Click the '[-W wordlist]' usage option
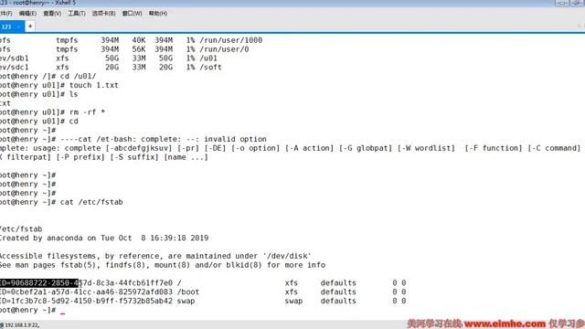Image resolution: width=585 pixels, height=329 pixels. [x=426, y=148]
